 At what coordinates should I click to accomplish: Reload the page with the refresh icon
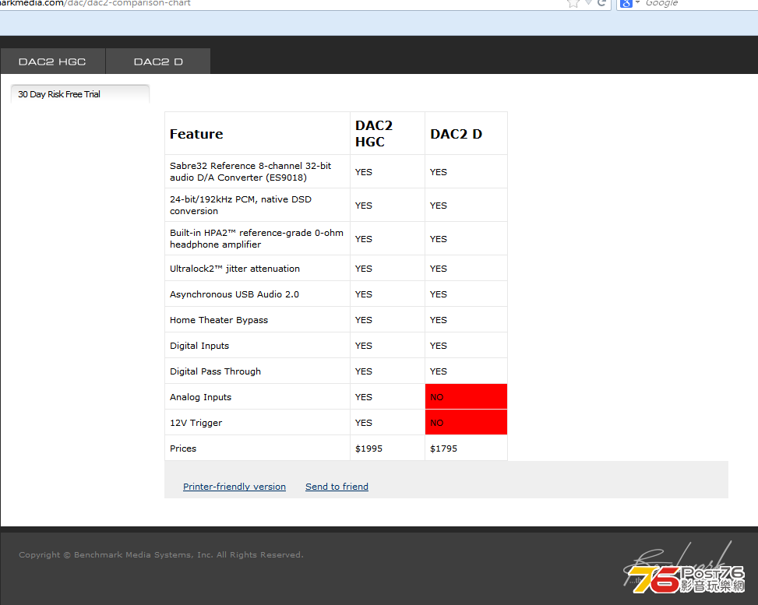tap(601, 3)
